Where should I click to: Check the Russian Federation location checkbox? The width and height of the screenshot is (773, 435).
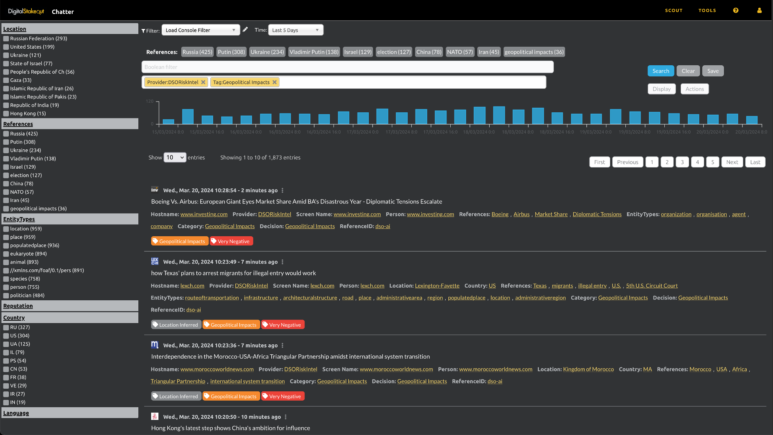pyautogui.click(x=6, y=39)
